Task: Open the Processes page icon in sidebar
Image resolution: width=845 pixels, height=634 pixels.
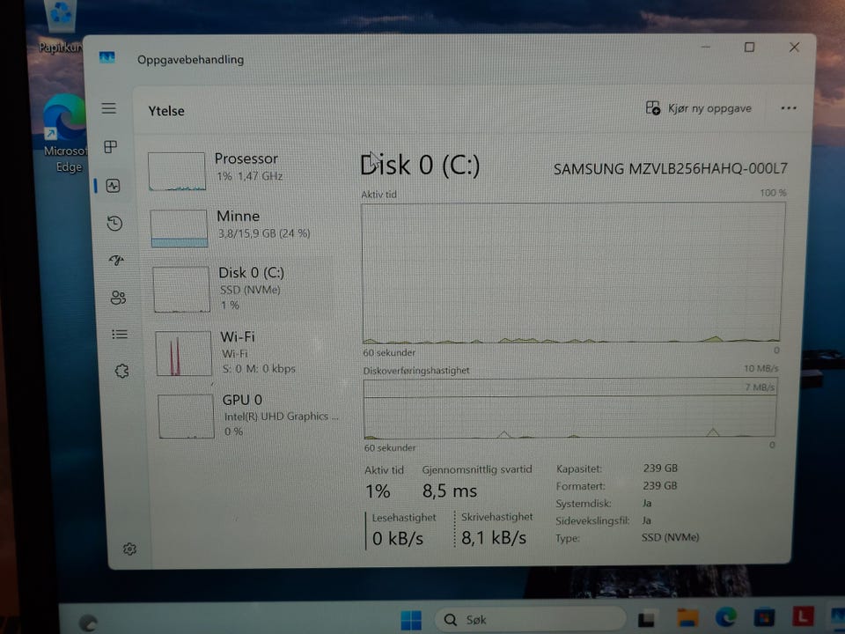Action: (x=111, y=147)
